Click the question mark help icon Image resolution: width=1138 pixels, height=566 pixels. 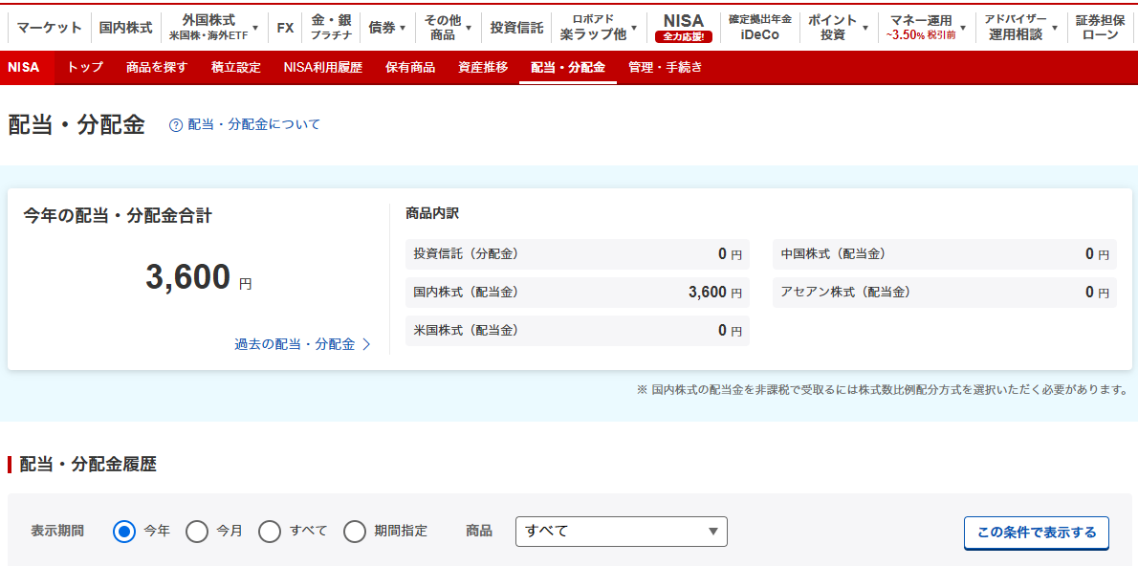pyautogui.click(x=176, y=125)
